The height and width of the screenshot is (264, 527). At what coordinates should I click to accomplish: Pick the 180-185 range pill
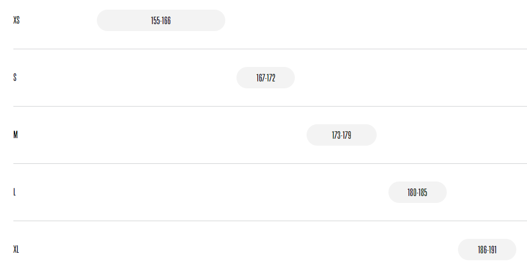coord(417,192)
